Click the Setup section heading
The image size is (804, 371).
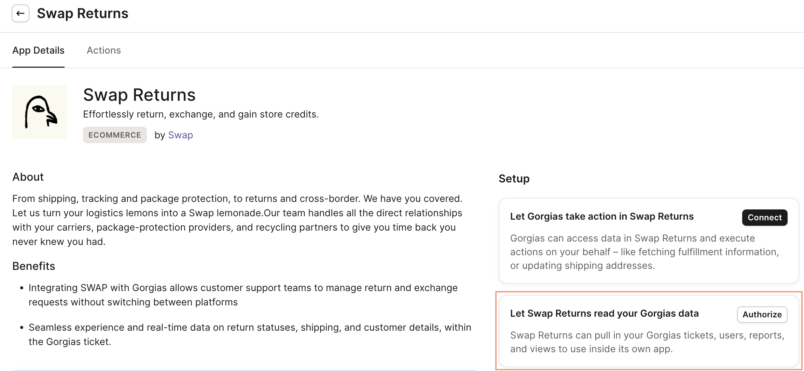tap(514, 179)
